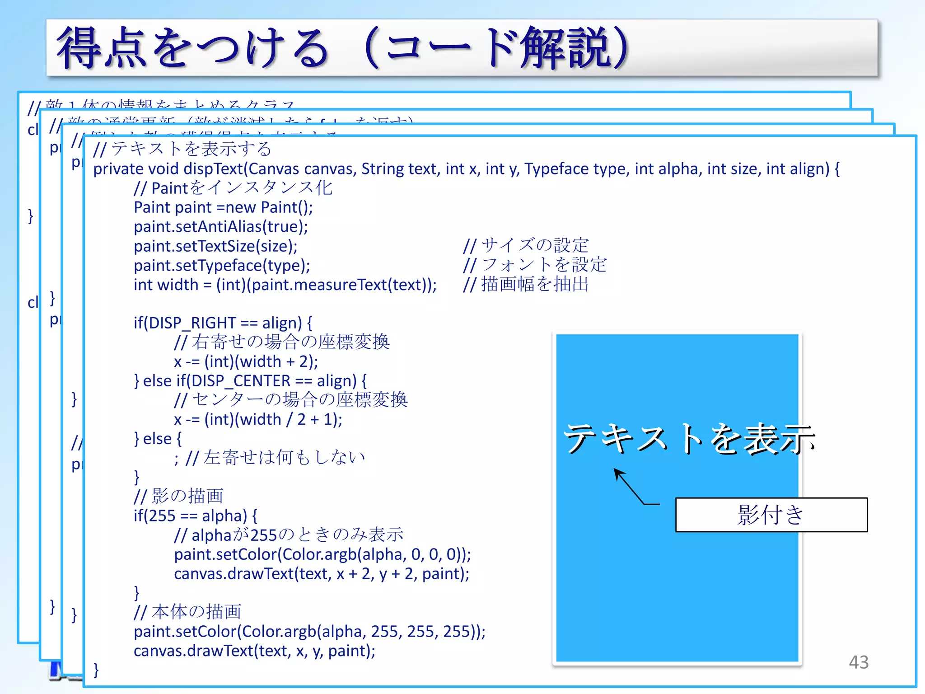
Task: Click the line } else if(DISP_CENTER == align) {
Action: [250, 381]
